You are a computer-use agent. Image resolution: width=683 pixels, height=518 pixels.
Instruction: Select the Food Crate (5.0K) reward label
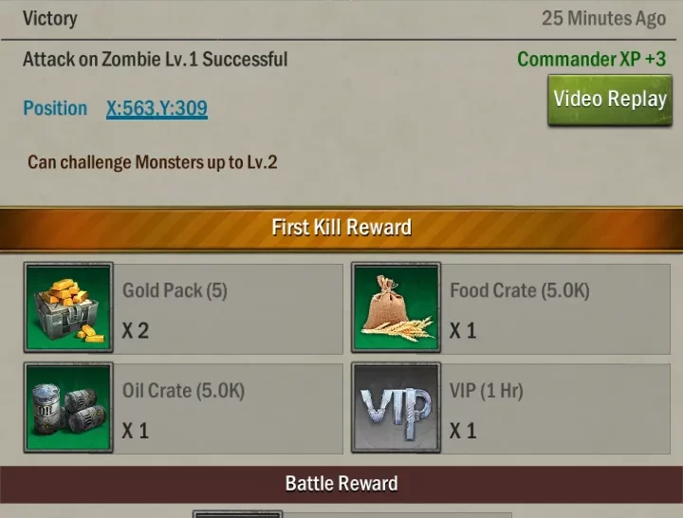pyautogui.click(x=519, y=290)
